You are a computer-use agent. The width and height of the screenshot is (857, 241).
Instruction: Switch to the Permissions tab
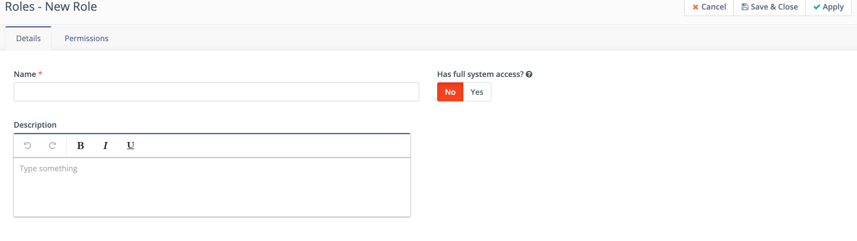(86, 38)
